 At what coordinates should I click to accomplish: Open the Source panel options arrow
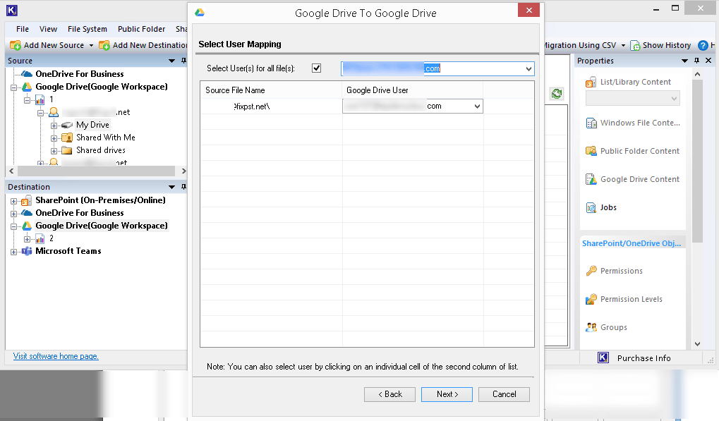pyautogui.click(x=171, y=61)
